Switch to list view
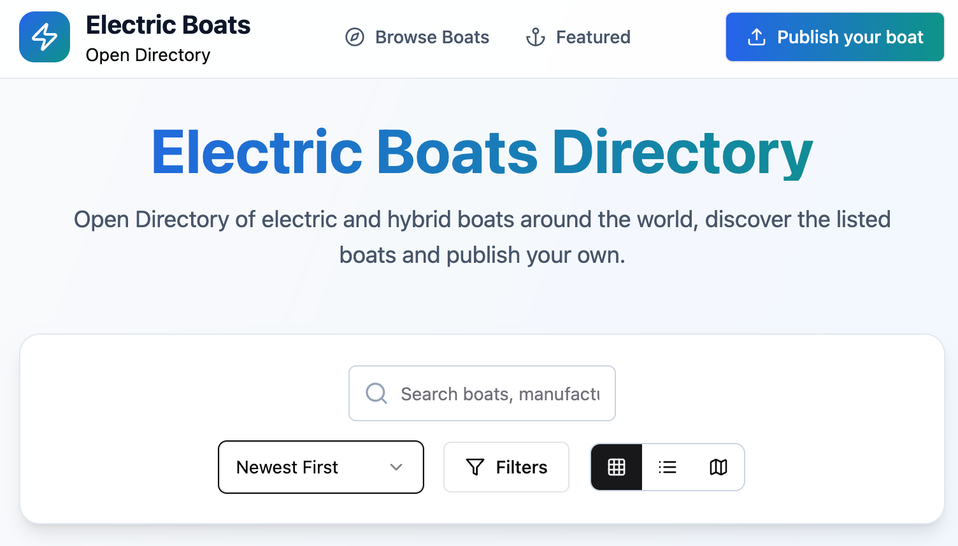This screenshot has height=546, width=958. point(668,467)
